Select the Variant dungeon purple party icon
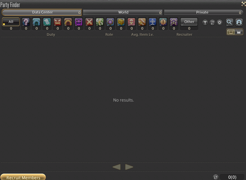This screenshot has height=180, width=246. click(x=174, y=22)
